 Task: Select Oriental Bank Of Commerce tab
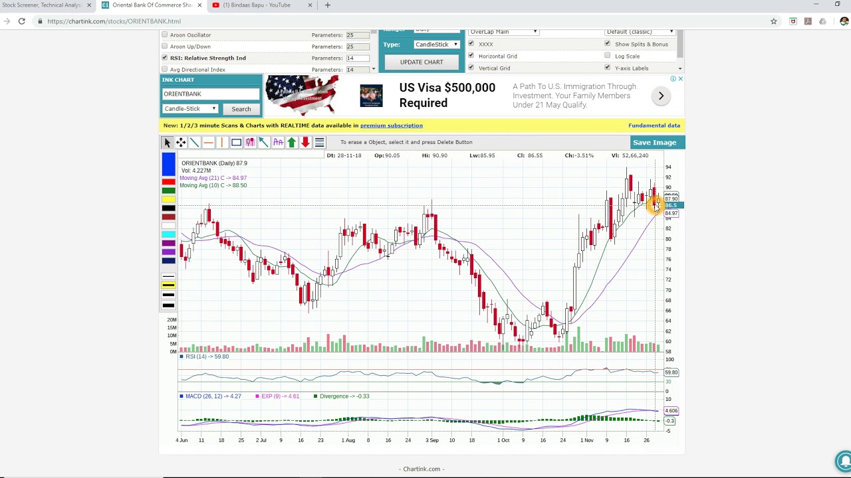pos(152,5)
